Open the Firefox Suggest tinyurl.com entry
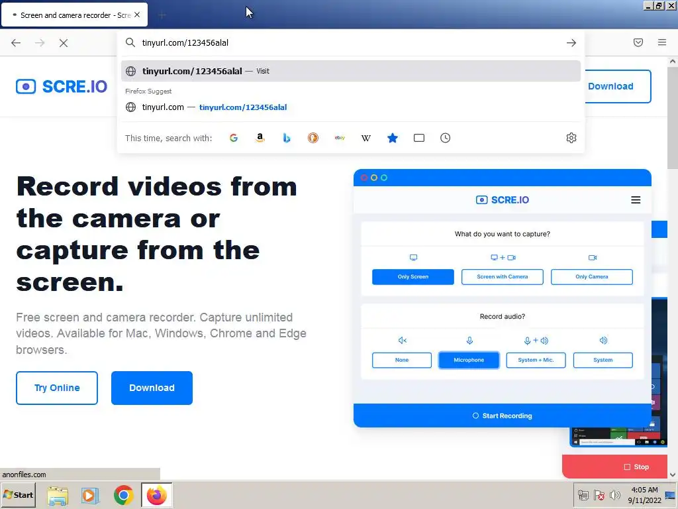The width and height of the screenshot is (678, 509). [351, 107]
